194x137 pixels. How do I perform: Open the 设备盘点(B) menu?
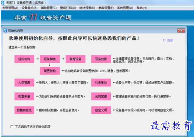(x=29, y=8)
